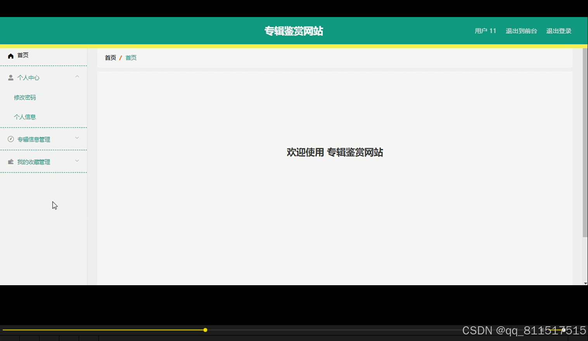Click the black 首页 breadcrumb link
Viewport: 588px width, 341px height.
(x=111, y=58)
